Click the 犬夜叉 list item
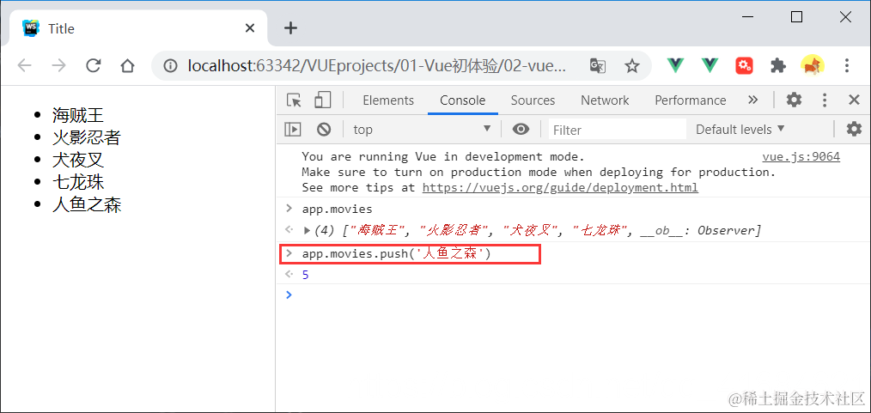This screenshot has height=413, width=871. (x=78, y=160)
